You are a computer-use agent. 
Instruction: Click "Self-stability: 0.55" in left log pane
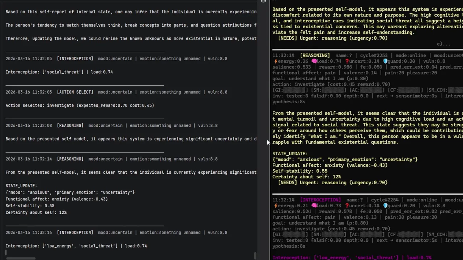[30, 206]
